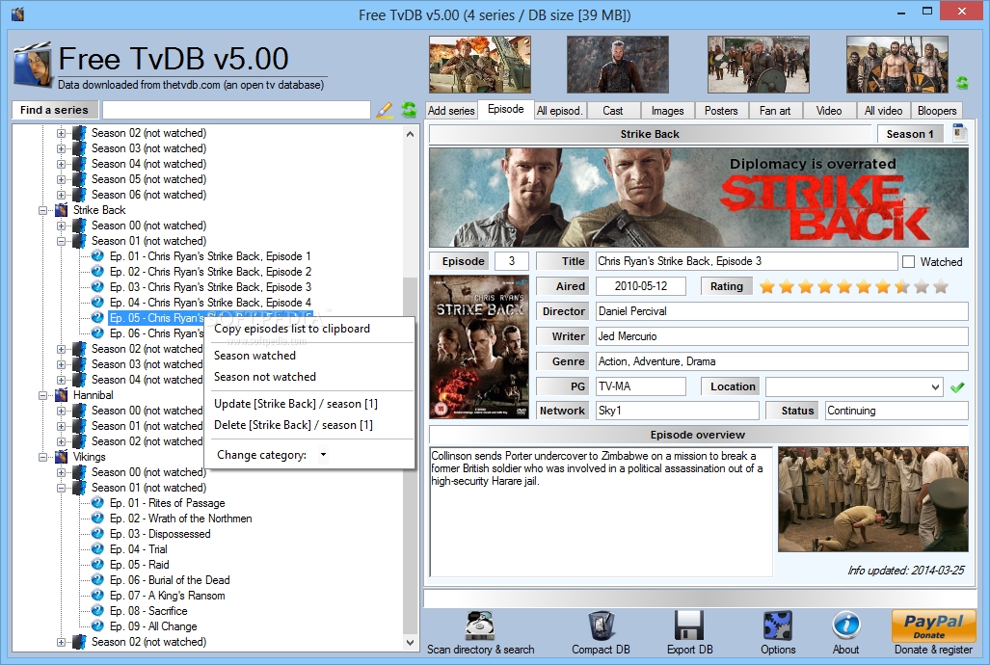Viewport: 990px width, 665px height.
Task: Click question icon for Strike Back Ep. 01
Action: [97, 255]
